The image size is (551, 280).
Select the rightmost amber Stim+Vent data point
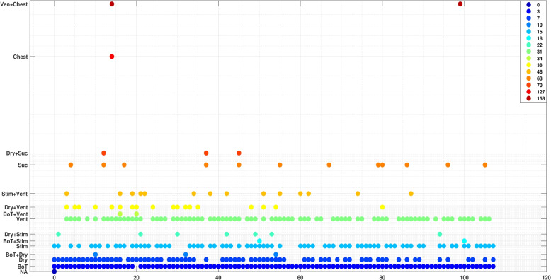(411, 193)
